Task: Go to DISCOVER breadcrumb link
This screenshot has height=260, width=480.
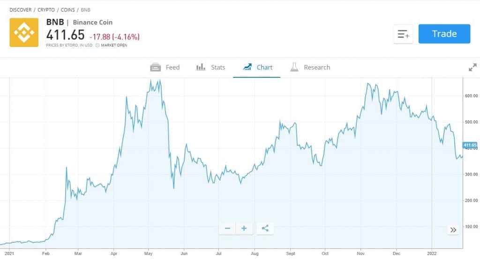Action: pos(21,10)
